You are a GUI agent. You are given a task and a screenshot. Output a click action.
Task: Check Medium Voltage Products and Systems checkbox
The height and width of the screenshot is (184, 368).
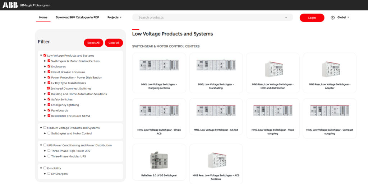(45, 128)
